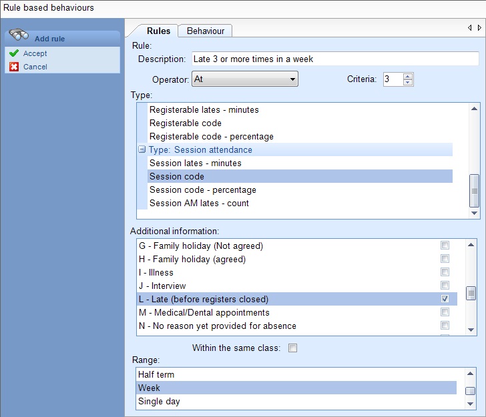The height and width of the screenshot is (417, 486).
Task: Click the Accept link
Action: click(x=35, y=53)
